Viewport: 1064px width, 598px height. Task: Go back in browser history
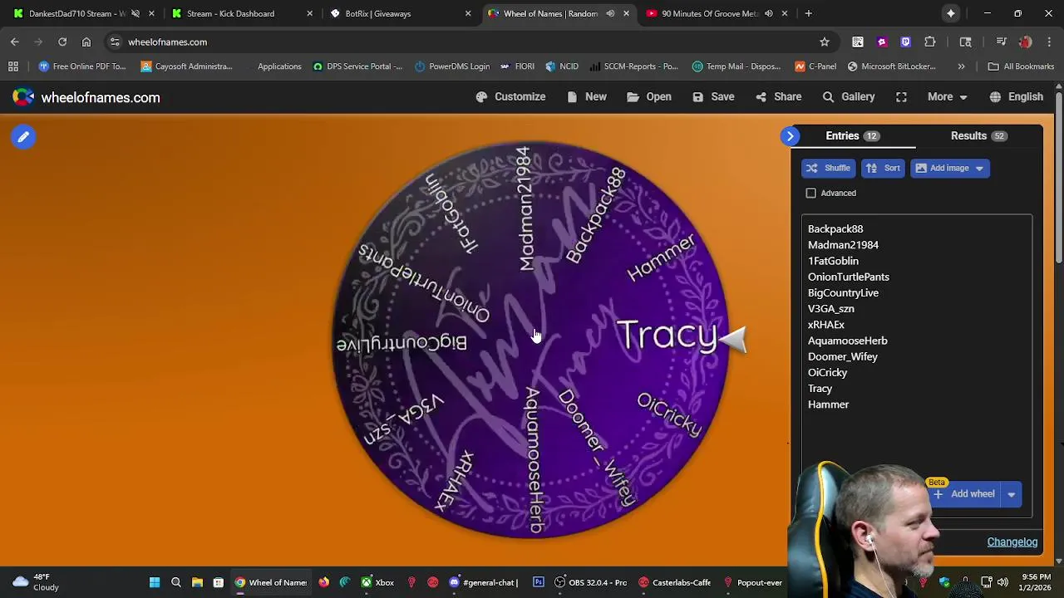coord(15,42)
